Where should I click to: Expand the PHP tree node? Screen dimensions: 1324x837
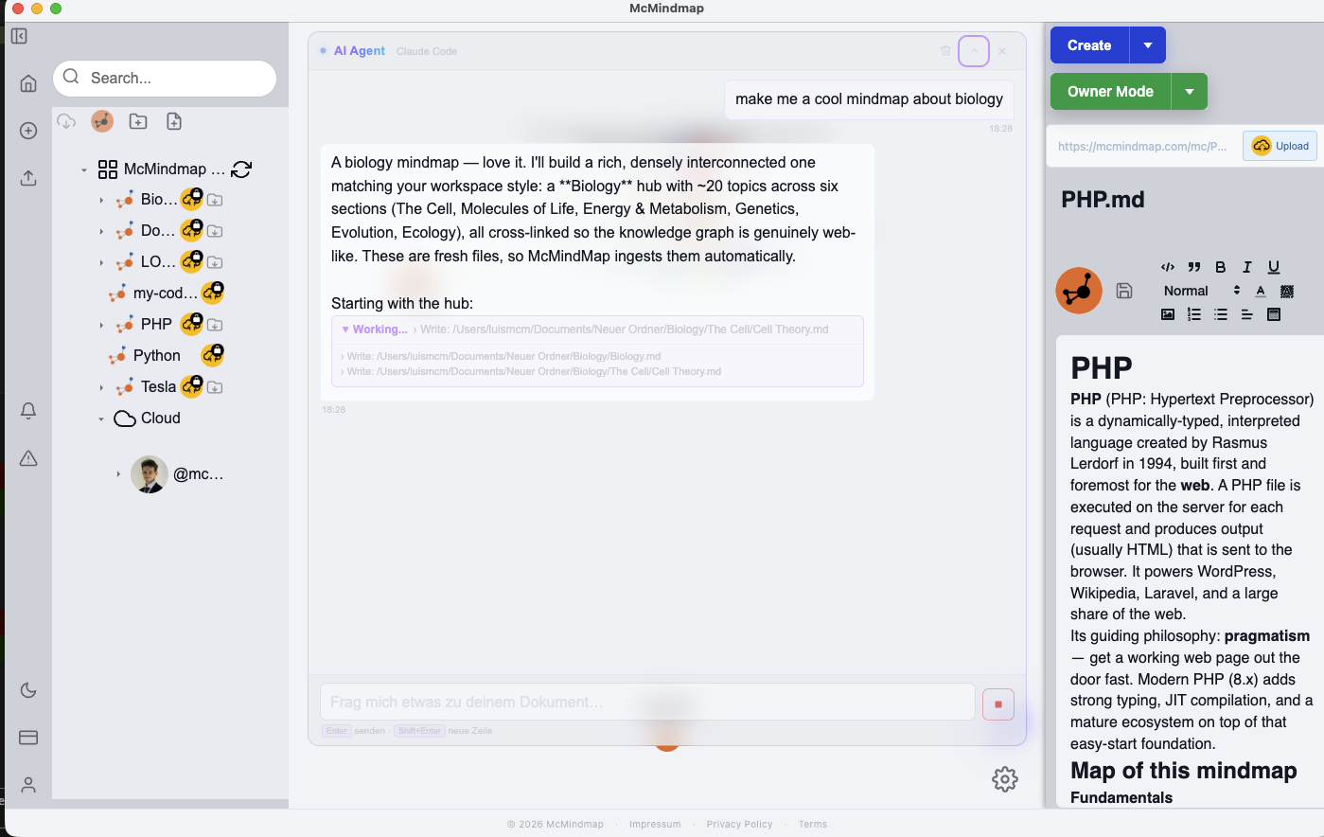point(101,326)
